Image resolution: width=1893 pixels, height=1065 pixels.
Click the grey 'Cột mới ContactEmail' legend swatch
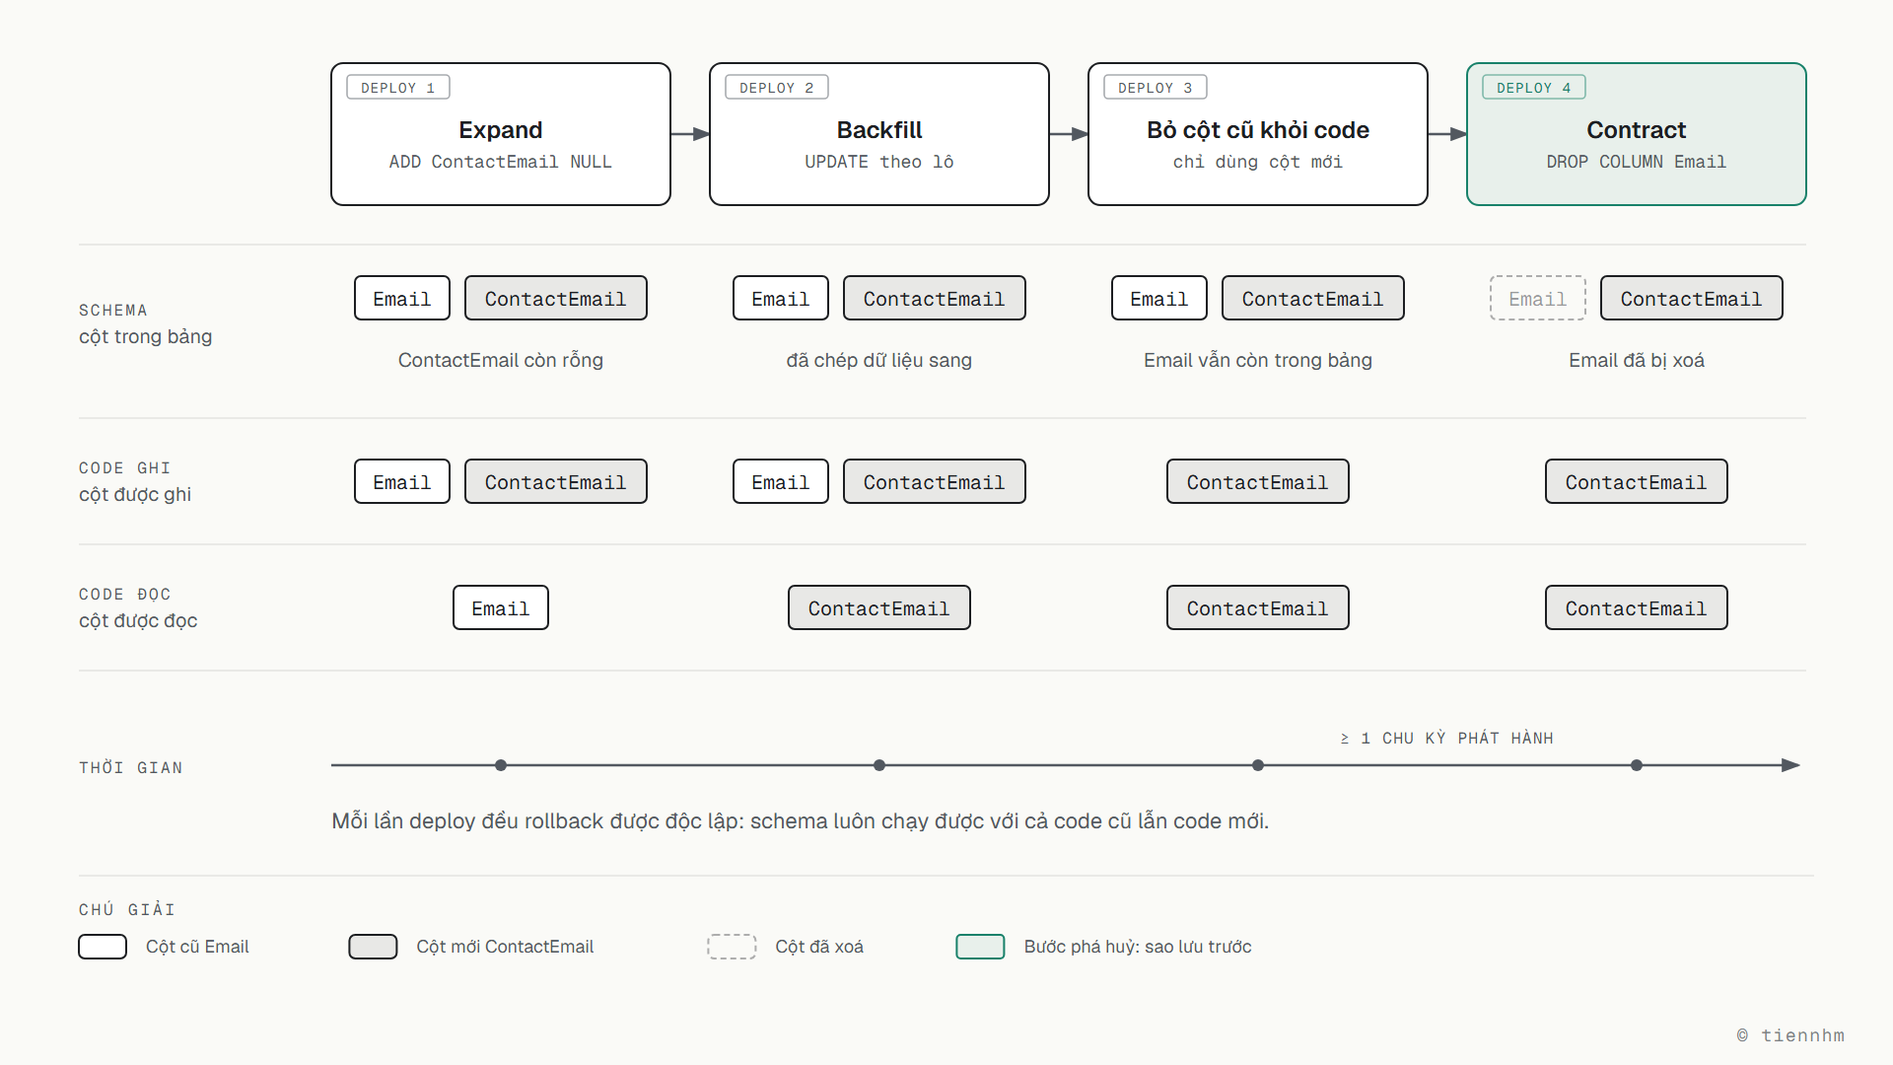[x=373, y=947]
